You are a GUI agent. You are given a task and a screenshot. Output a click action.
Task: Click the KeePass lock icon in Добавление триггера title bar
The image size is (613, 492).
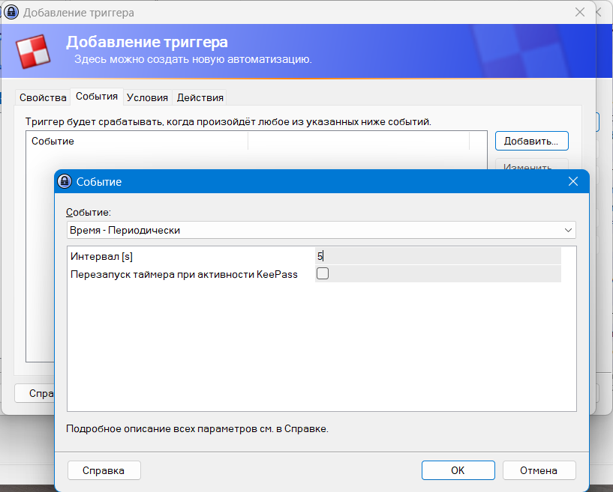tap(11, 12)
